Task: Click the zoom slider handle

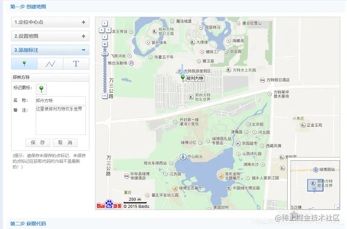Action: click(105, 54)
